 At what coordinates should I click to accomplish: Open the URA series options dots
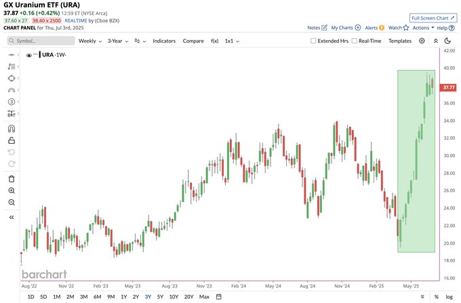35,54
